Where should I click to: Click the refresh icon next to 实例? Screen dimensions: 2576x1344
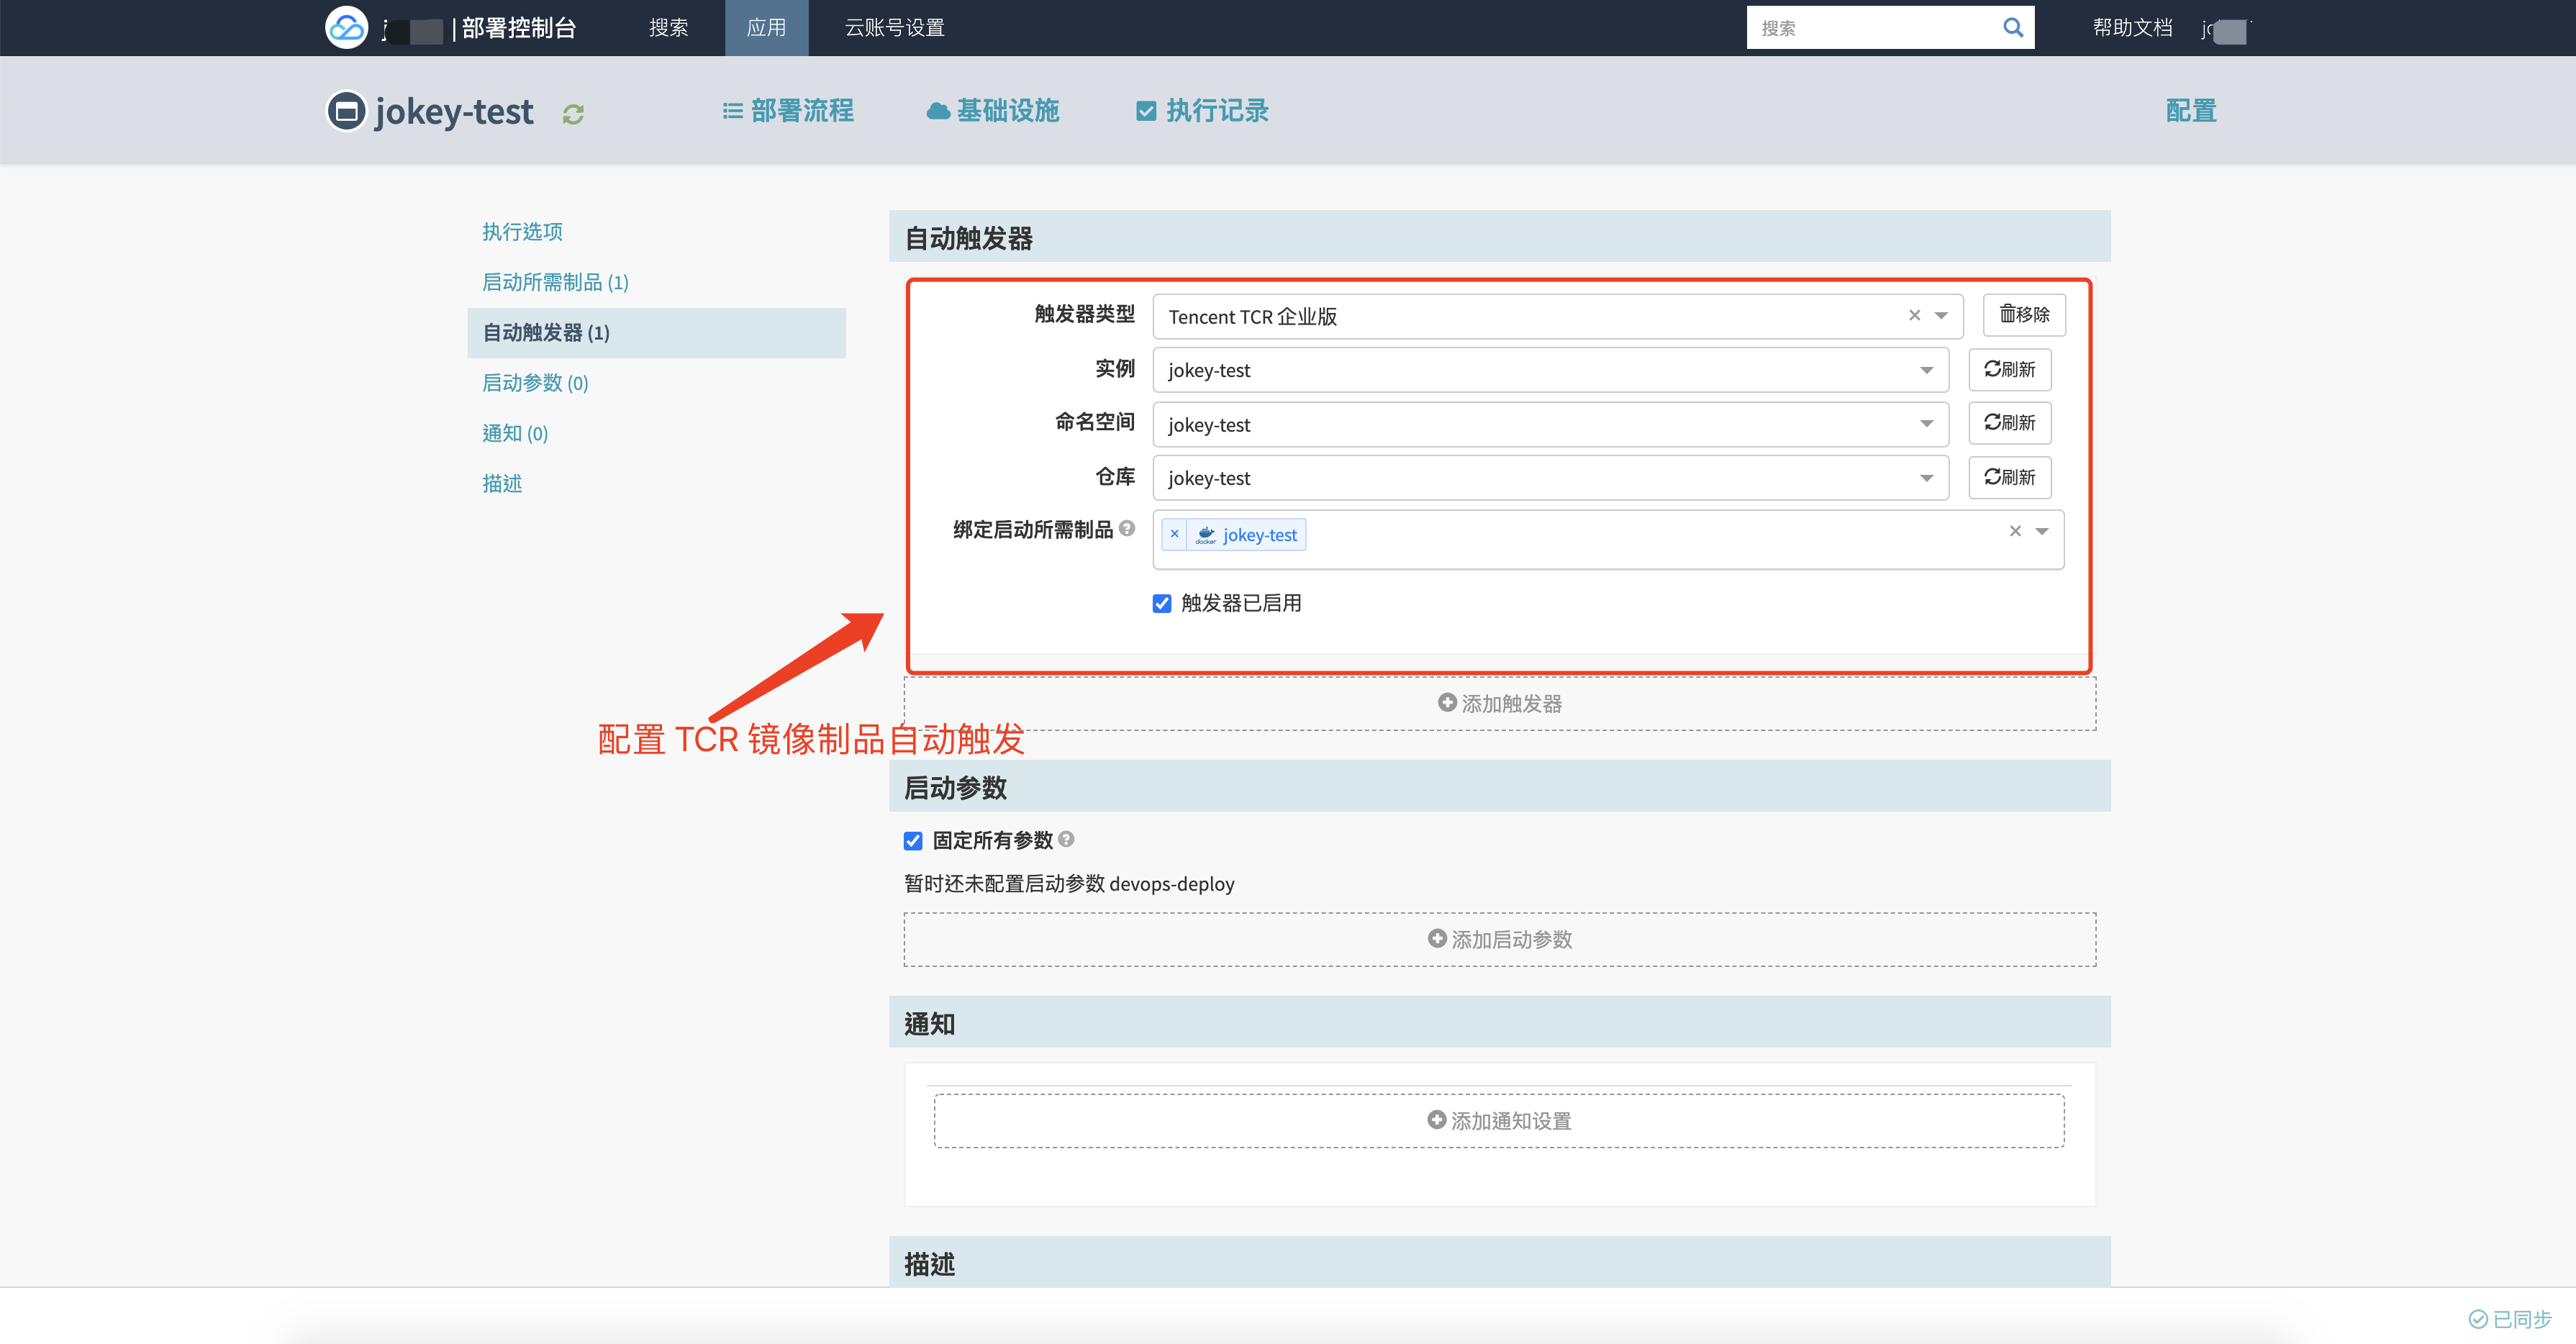pos(2010,370)
